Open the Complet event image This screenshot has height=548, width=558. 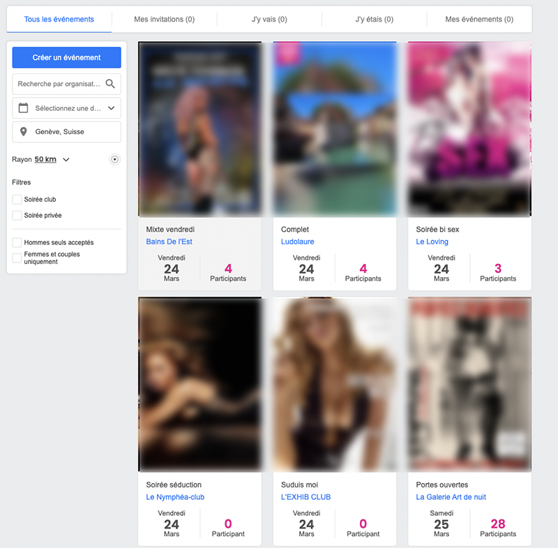point(335,129)
